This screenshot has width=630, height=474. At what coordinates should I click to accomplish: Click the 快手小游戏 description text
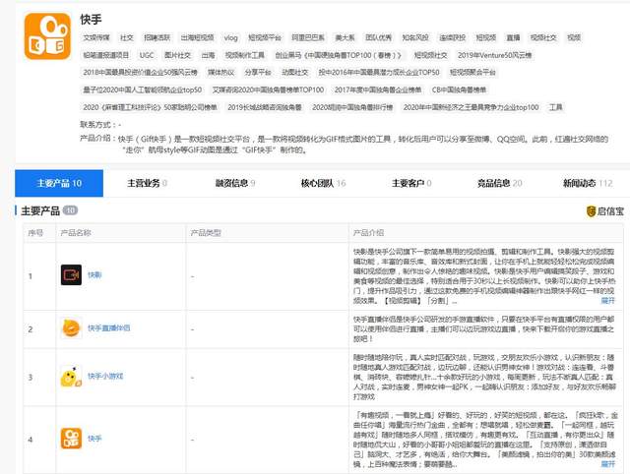(x=484, y=377)
